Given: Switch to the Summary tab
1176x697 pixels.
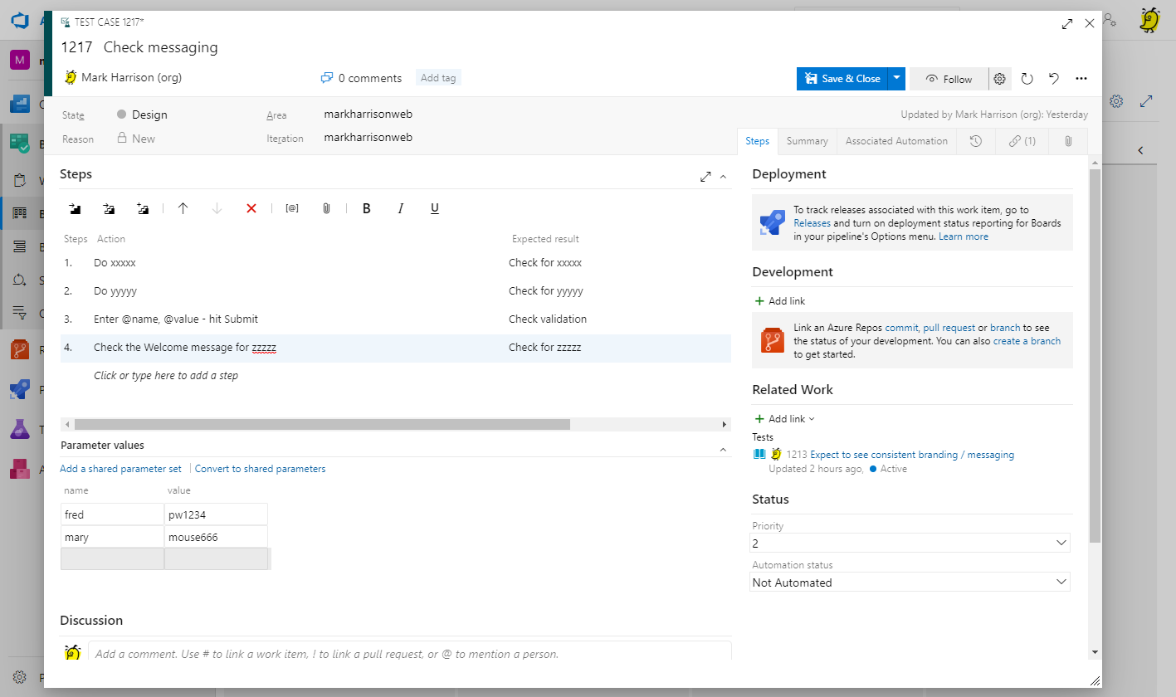Looking at the screenshot, I should point(807,141).
